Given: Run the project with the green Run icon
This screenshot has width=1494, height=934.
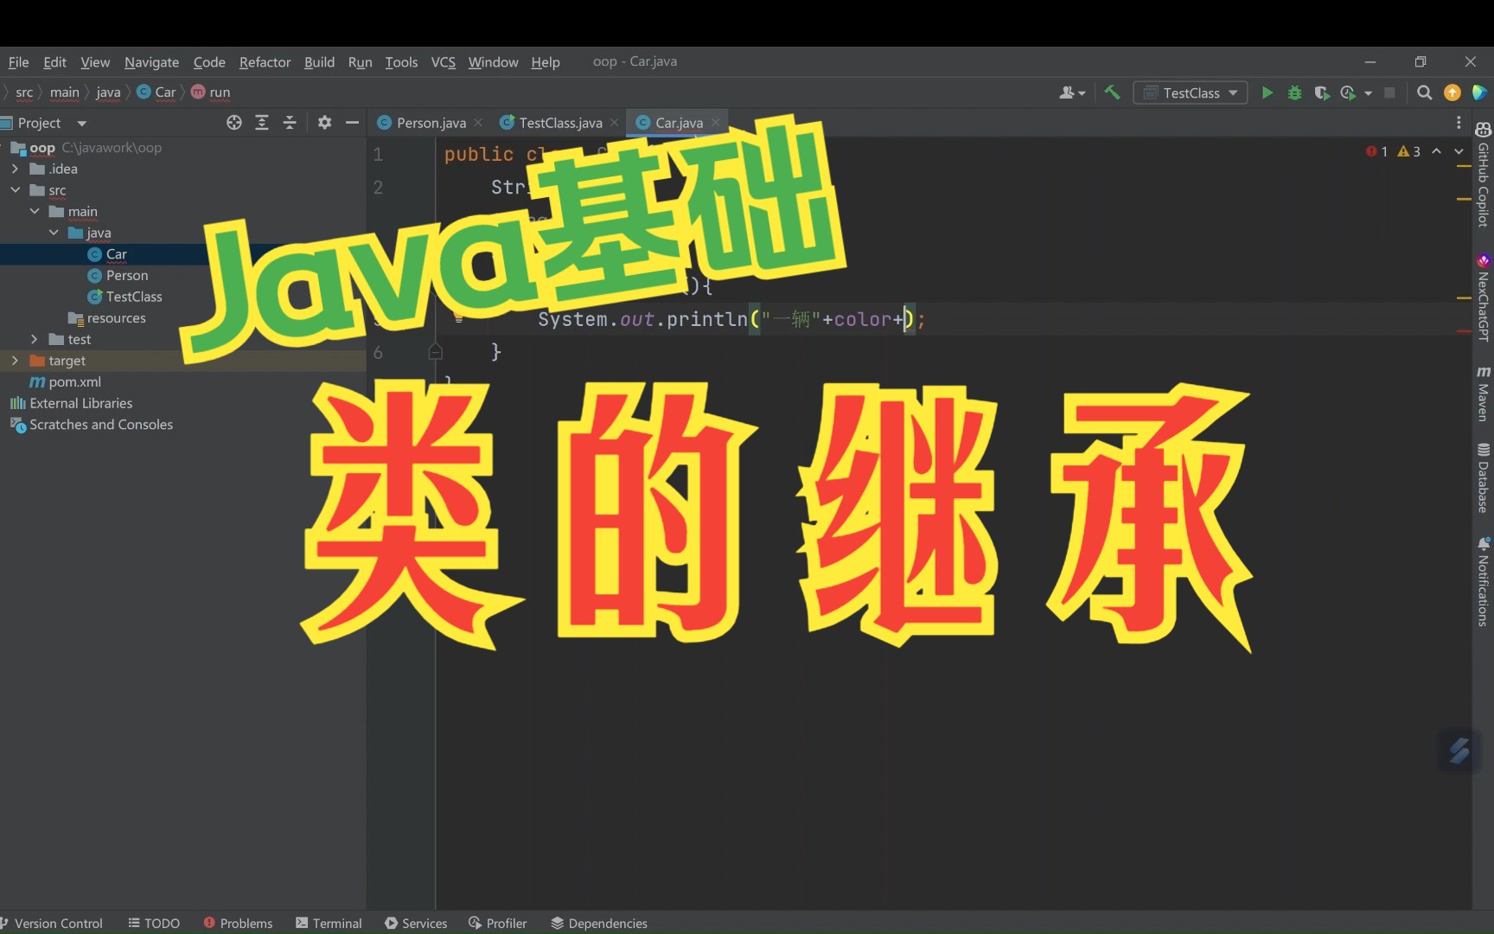Looking at the screenshot, I should pyautogui.click(x=1267, y=93).
